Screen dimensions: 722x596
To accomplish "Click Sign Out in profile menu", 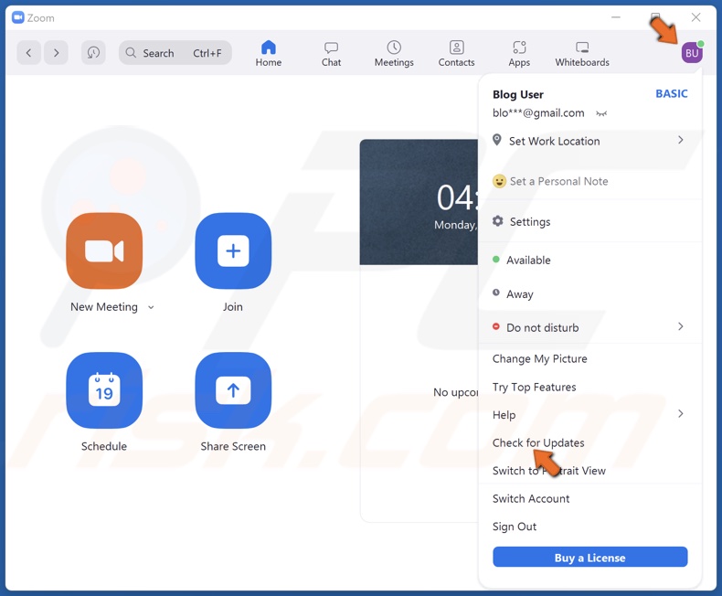I will point(515,527).
